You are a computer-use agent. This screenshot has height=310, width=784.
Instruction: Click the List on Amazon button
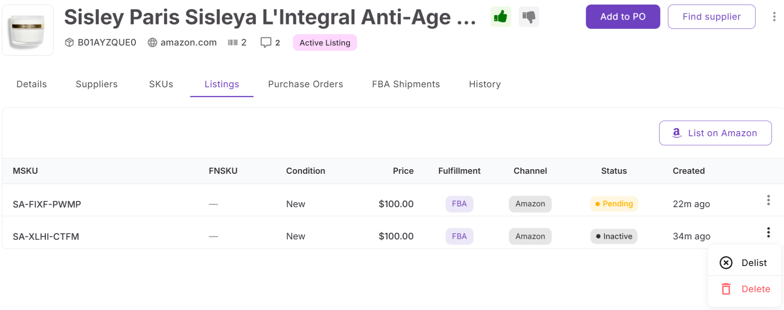(x=715, y=133)
